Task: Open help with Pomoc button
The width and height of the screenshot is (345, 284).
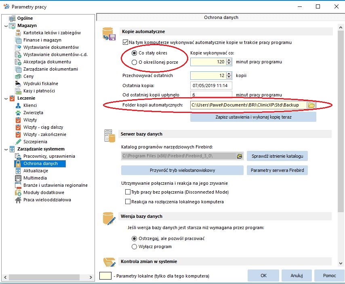Action: (x=329, y=276)
